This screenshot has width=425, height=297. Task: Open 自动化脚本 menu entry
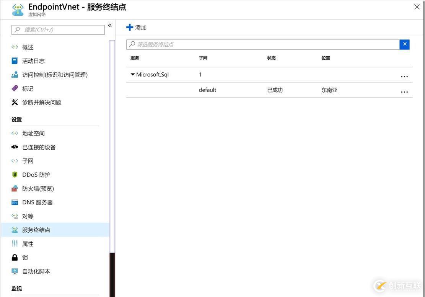(36, 271)
